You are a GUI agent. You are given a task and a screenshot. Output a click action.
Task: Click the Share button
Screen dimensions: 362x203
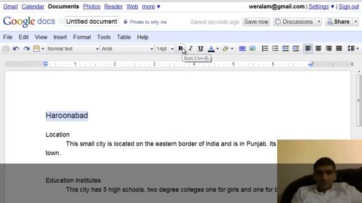coord(339,21)
